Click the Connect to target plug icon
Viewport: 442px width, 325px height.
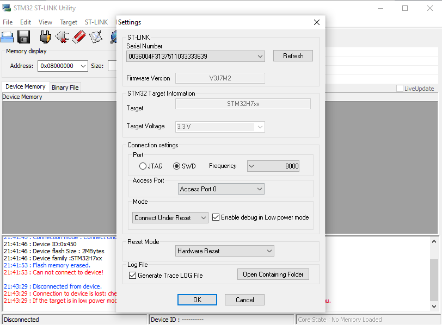coord(45,37)
